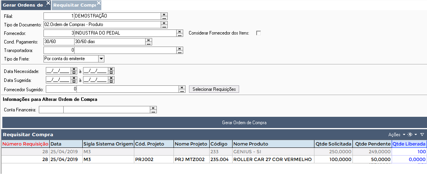Click the 249,0000 Qtde Pendente cell

point(372,152)
